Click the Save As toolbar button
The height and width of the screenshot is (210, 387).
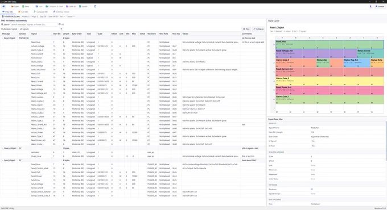pyautogui.click(x=71, y=6)
